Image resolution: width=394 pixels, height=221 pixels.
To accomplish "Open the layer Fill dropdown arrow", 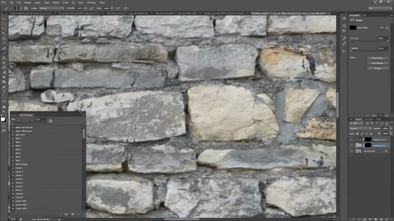I will coord(391,134).
